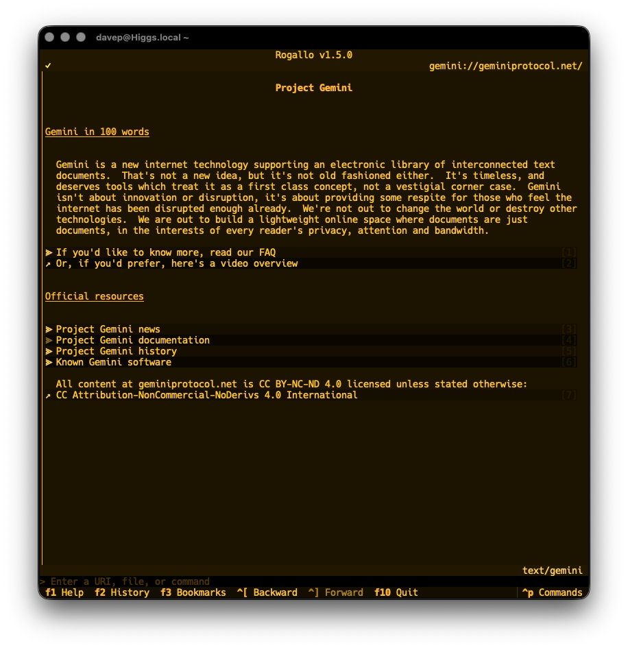Click the arrow icon beside Known Gemini software
Screen dimensions: 628x650
49,362
